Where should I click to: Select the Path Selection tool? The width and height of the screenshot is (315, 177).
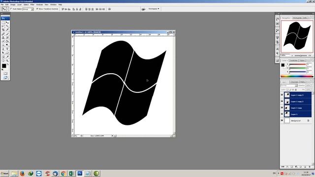[3, 53]
